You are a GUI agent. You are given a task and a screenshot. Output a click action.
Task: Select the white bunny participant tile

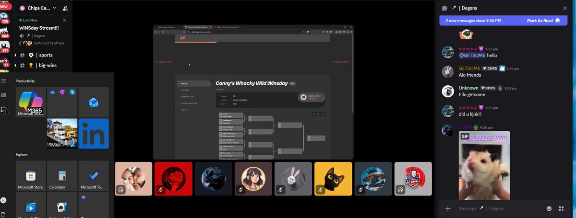pos(293,179)
